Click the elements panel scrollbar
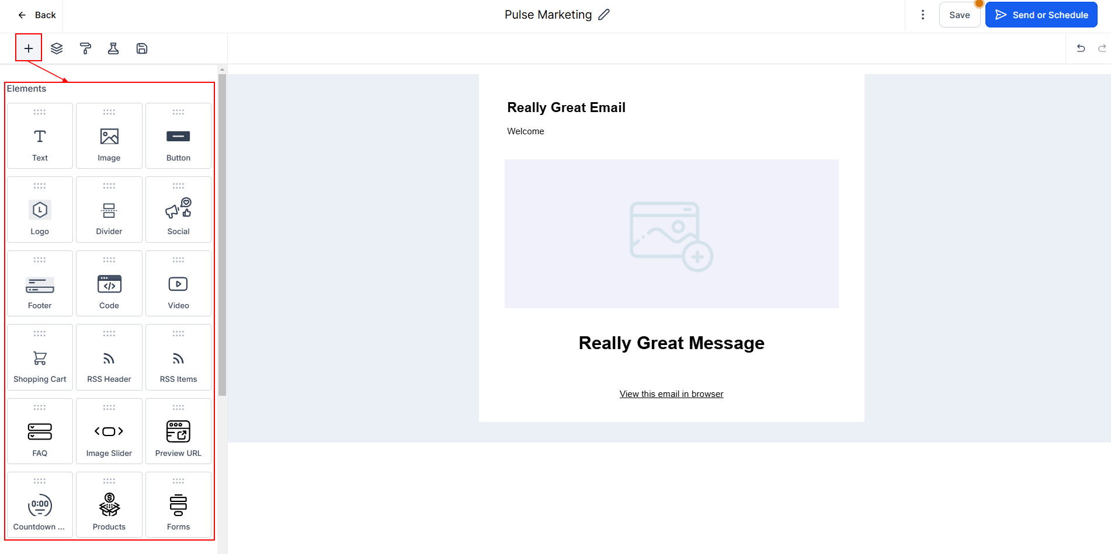Screen dimensions: 1111x554 [222, 235]
